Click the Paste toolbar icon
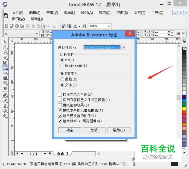189x169 pixels. (x=39, y=26)
